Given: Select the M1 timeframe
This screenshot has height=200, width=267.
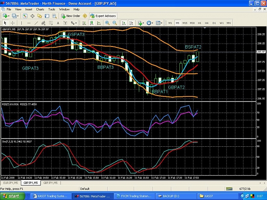Looking at the screenshot, I should click(170, 23).
